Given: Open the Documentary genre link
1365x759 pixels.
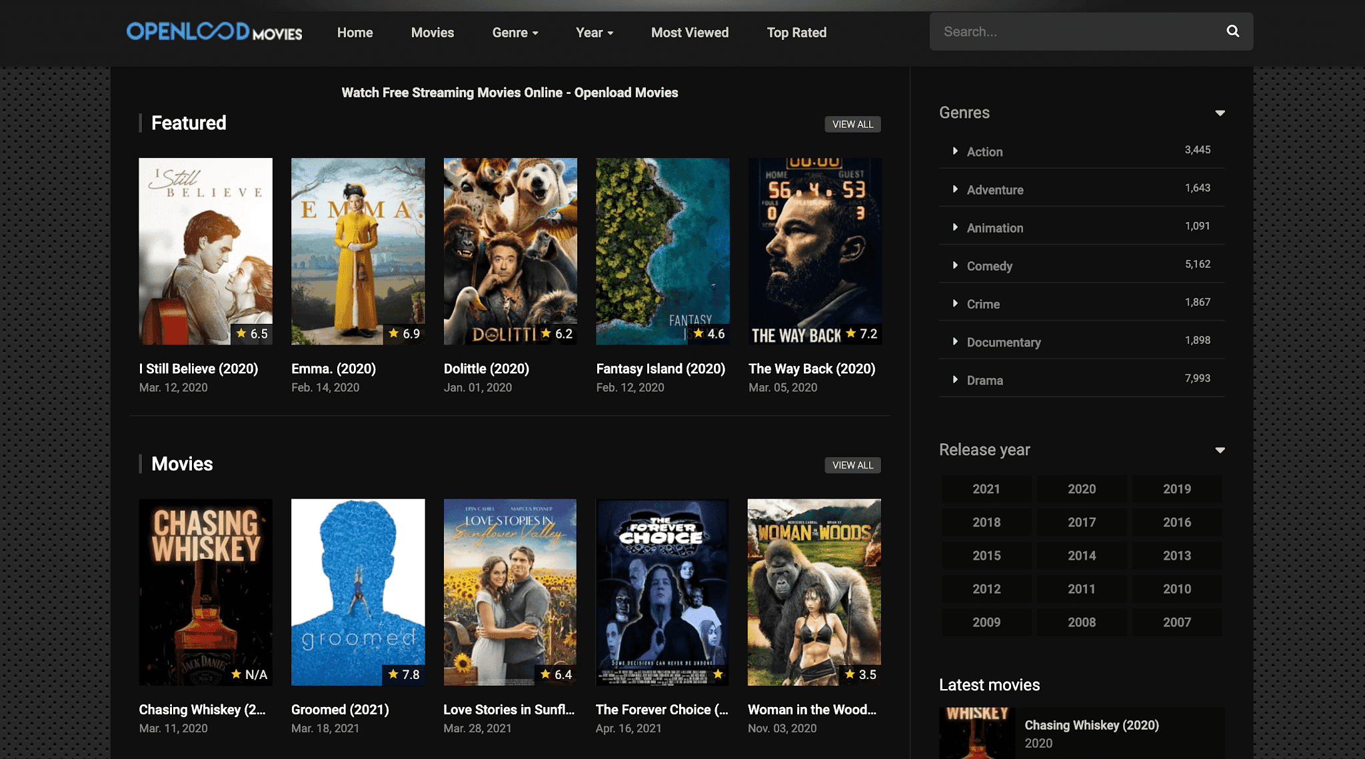Looking at the screenshot, I should (x=1003, y=342).
